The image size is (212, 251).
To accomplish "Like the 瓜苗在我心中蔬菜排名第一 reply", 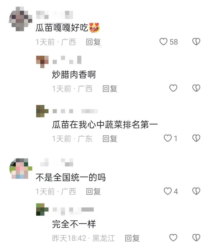I will click(x=168, y=138).
